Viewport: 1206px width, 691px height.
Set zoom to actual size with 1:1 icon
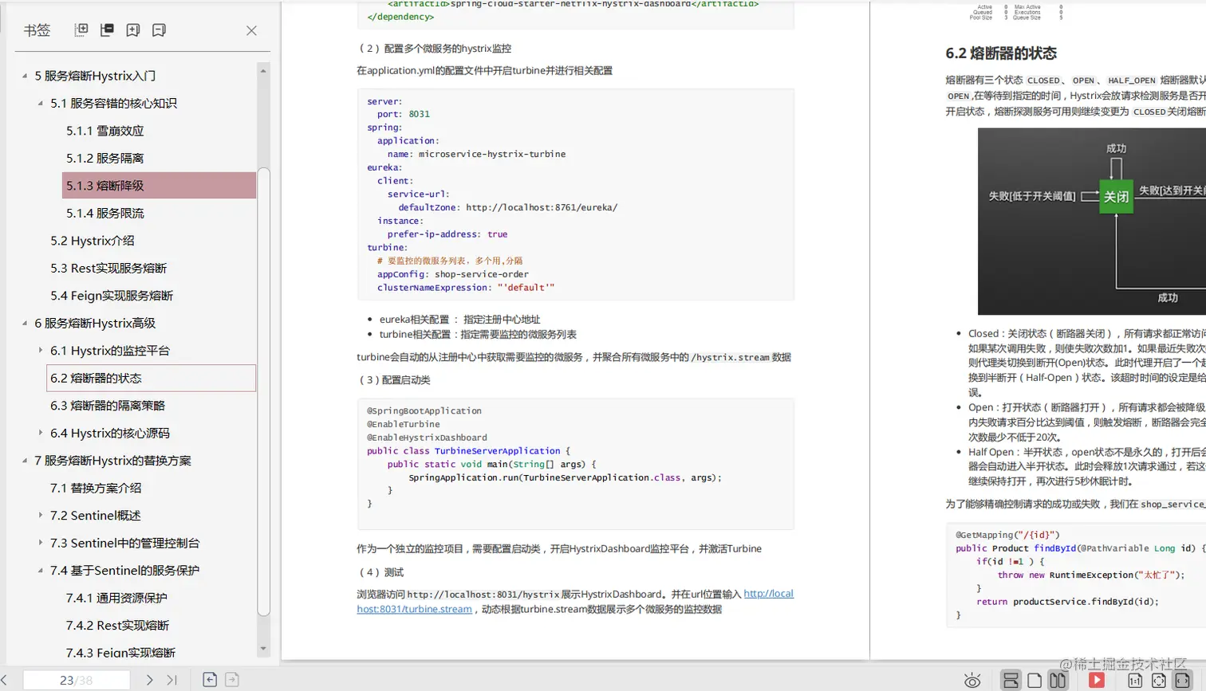tap(1135, 681)
